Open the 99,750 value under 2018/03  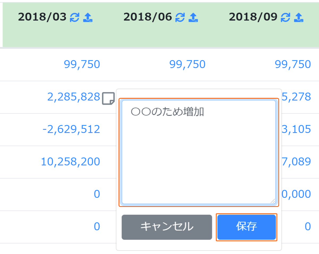coord(82,64)
